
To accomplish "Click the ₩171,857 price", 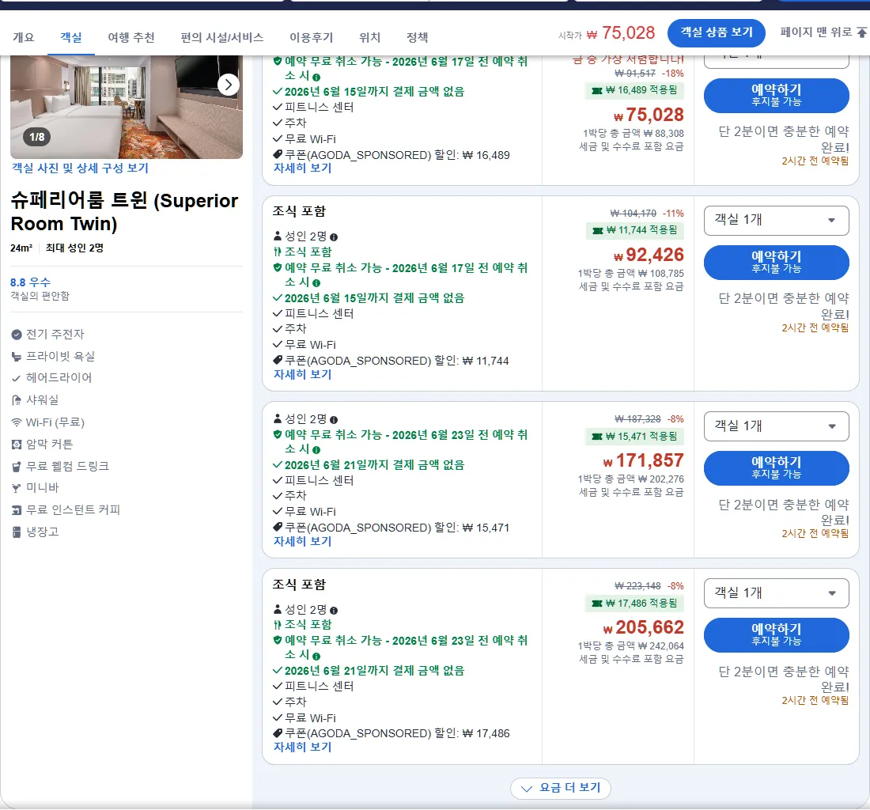I will click(644, 461).
